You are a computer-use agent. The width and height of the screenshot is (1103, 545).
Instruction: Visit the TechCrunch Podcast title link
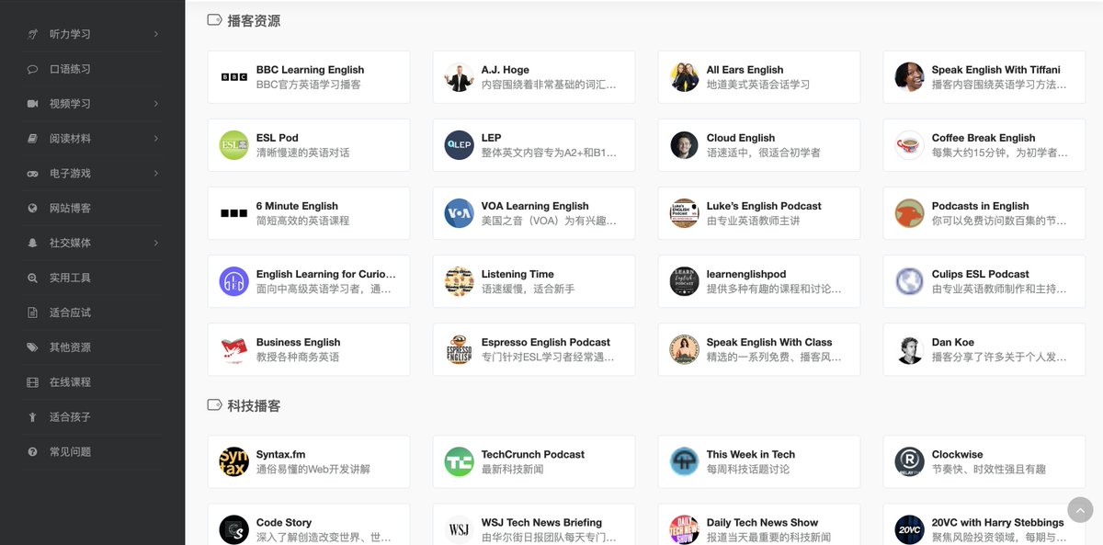533,454
